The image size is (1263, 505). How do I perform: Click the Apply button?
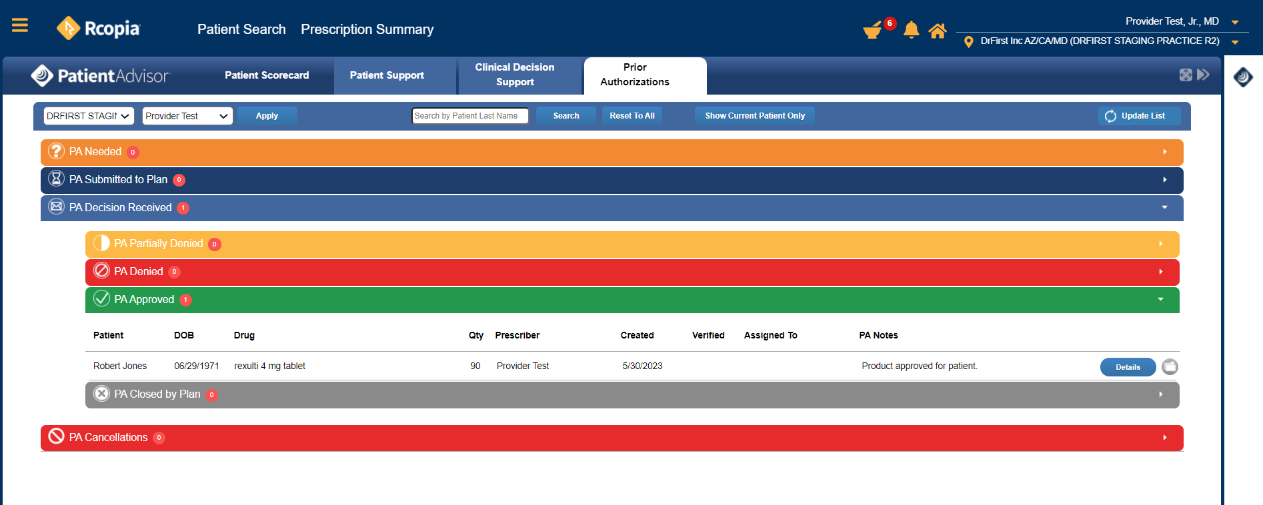(267, 116)
